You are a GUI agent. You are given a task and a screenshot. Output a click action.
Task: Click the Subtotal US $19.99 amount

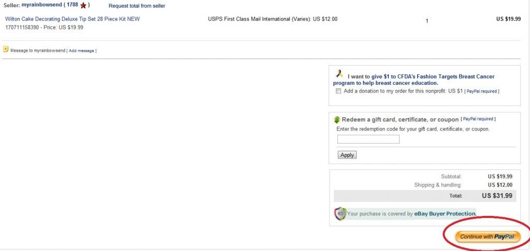pos(500,176)
